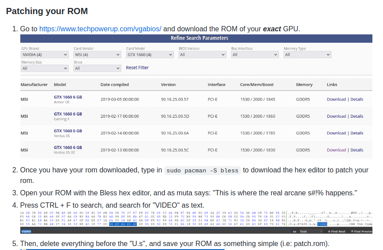The width and height of the screenshot is (383, 250).
Task: View Details for the Armor OC row
Action: point(357,99)
